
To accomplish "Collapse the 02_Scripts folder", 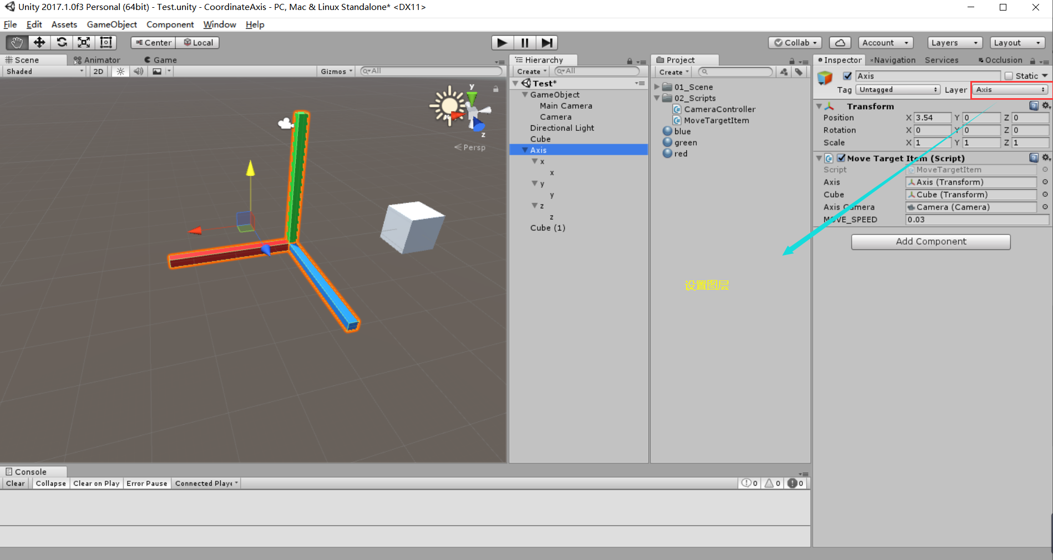I will tap(657, 98).
